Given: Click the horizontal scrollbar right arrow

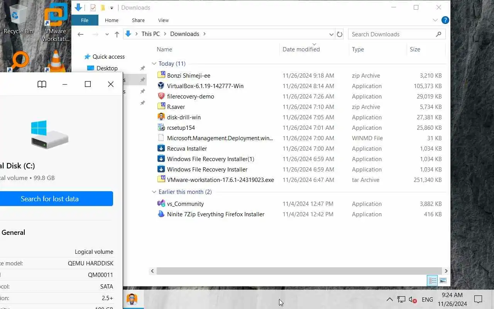Looking at the screenshot, I should coord(446,271).
